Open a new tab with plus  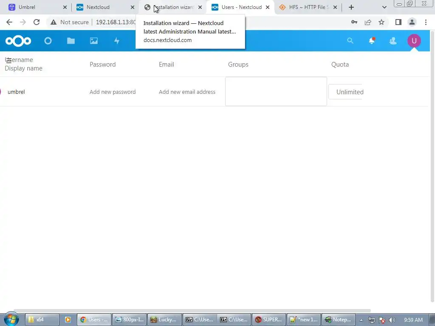[x=351, y=7]
